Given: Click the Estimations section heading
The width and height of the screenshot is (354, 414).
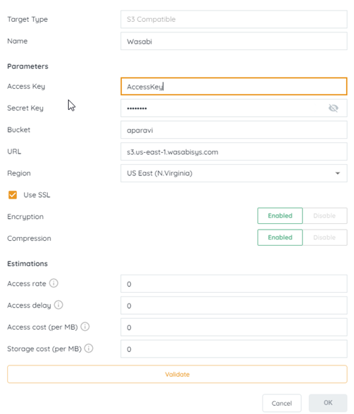Looking at the screenshot, I should click(27, 263).
